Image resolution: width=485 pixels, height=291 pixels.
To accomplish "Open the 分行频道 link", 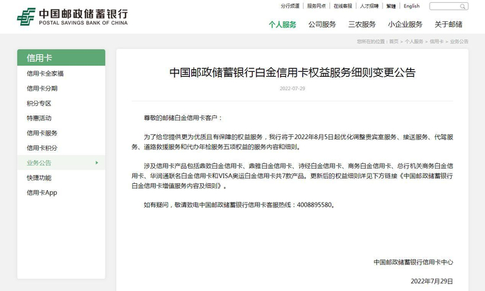I will coord(290,6).
